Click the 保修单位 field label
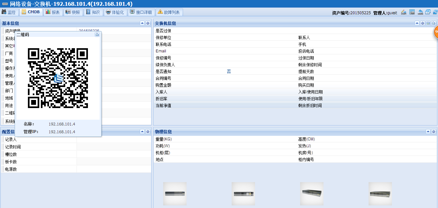Image resolution: width=438 pixels, height=208 pixels. pyautogui.click(x=163, y=38)
